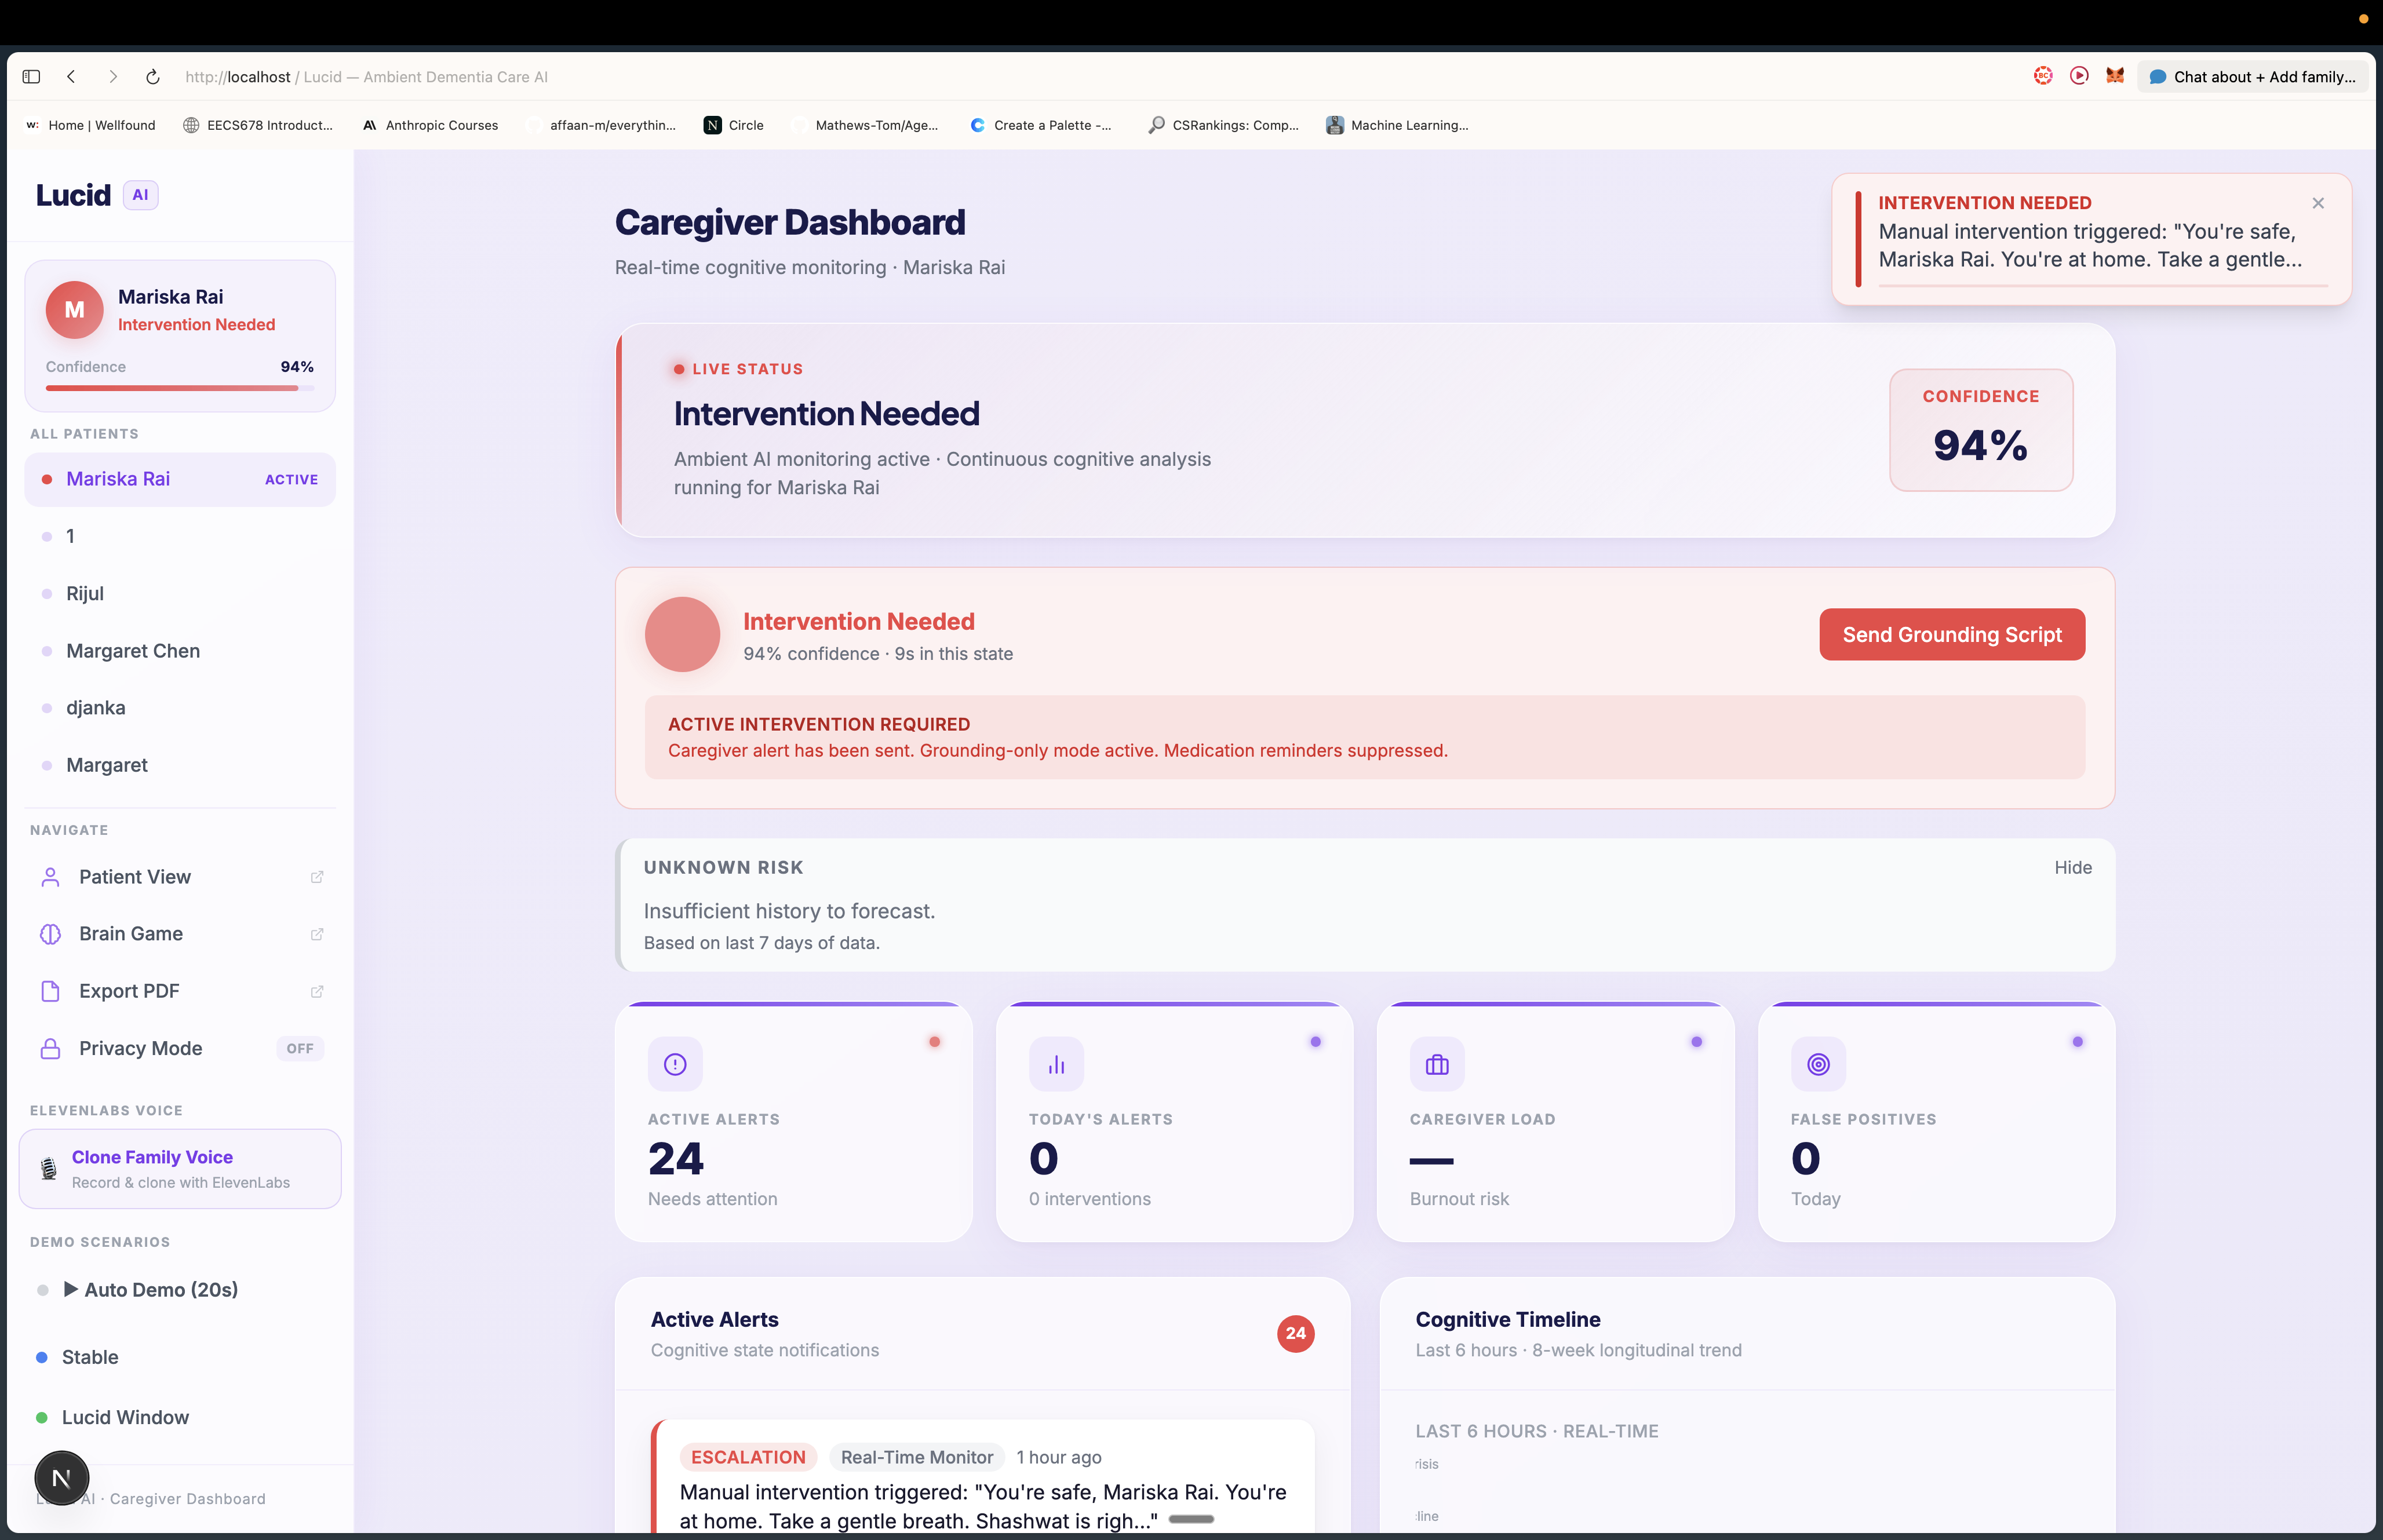Click the Active Alerts exclamation icon
2383x1540 pixels.
tap(675, 1064)
